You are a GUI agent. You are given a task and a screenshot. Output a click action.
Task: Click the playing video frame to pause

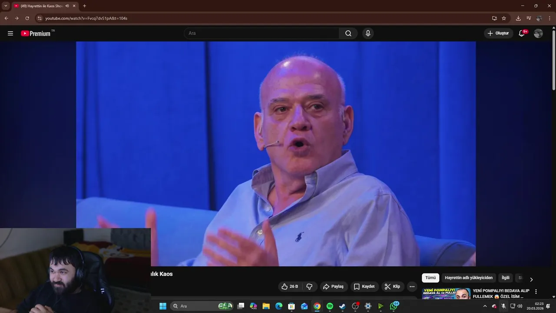[276, 153]
